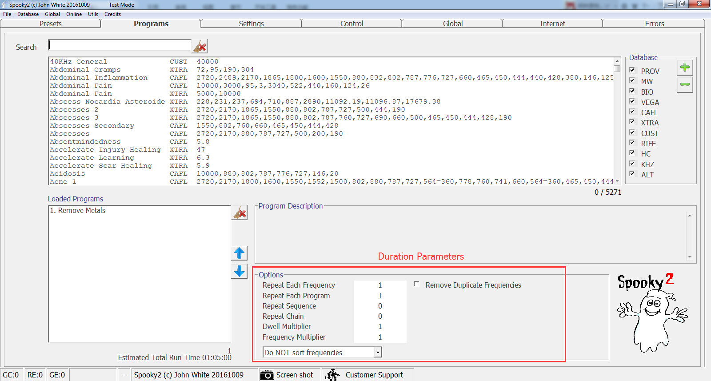Open the Online menu
This screenshot has height=381, width=711.
coord(74,14)
